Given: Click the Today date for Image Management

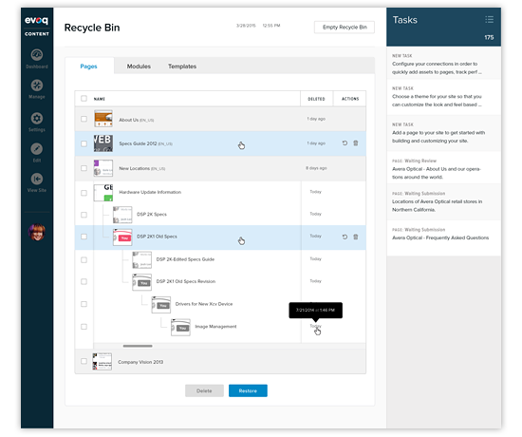Looking at the screenshot, I should click(x=316, y=326).
